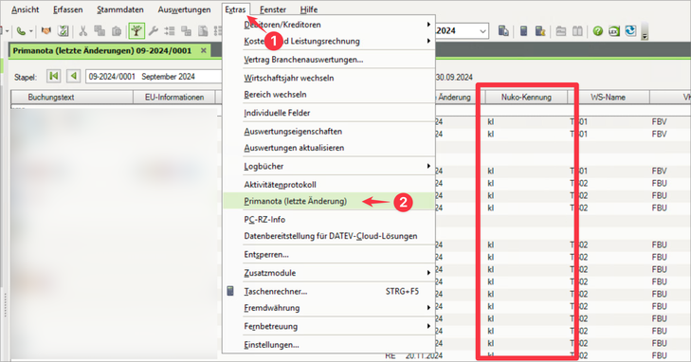The width and height of the screenshot is (691, 362).
Task: Toggle the highlighted tree icon in toolbar
Action: tap(136, 31)
